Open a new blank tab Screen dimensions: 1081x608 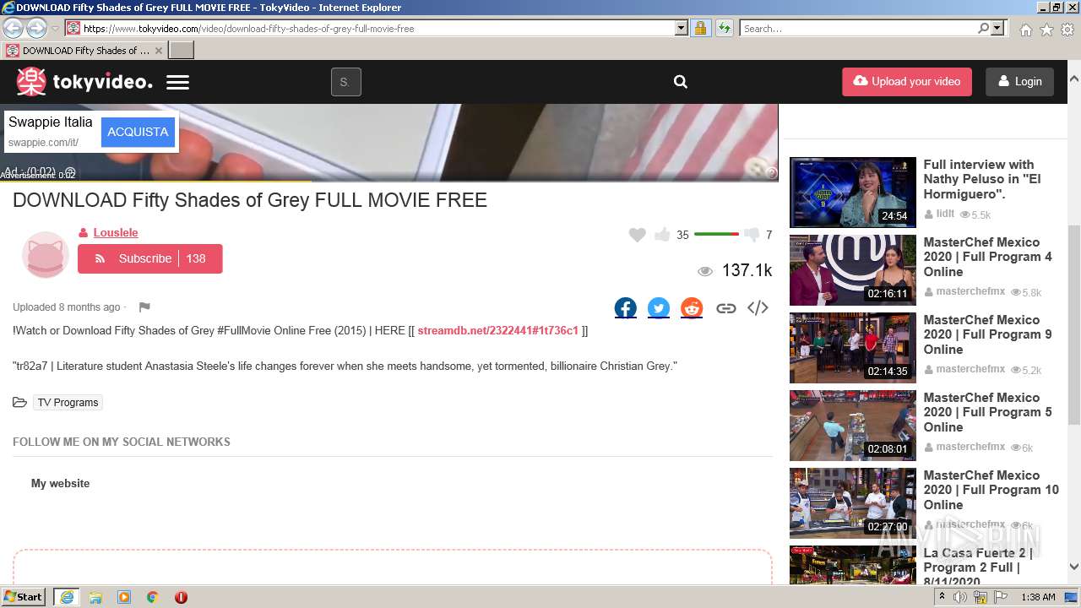pos(182,51)
